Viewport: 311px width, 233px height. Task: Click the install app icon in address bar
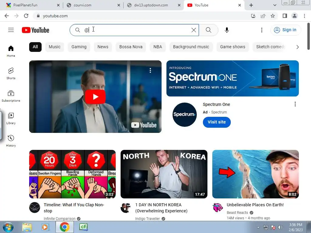pos(253,16)
